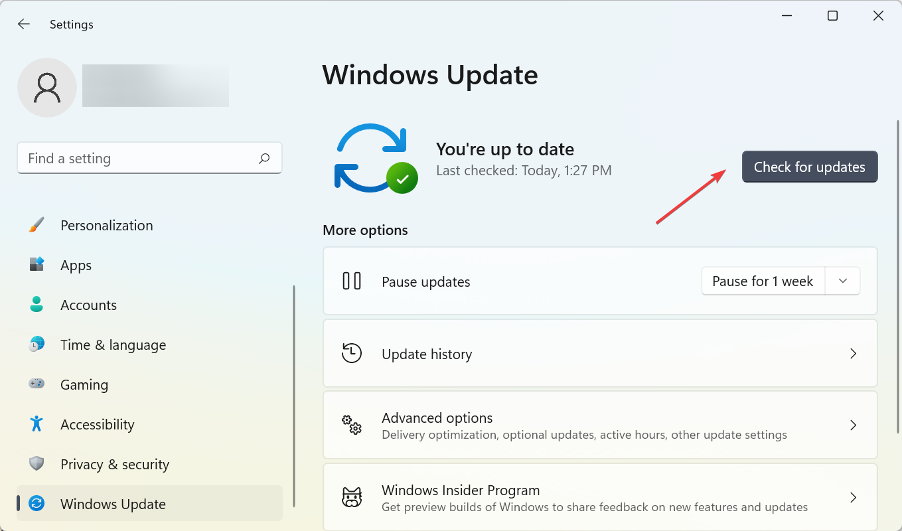This screenshot has width=902, height=531.
Task: Open Time & language settings
Action: point(150,344)
